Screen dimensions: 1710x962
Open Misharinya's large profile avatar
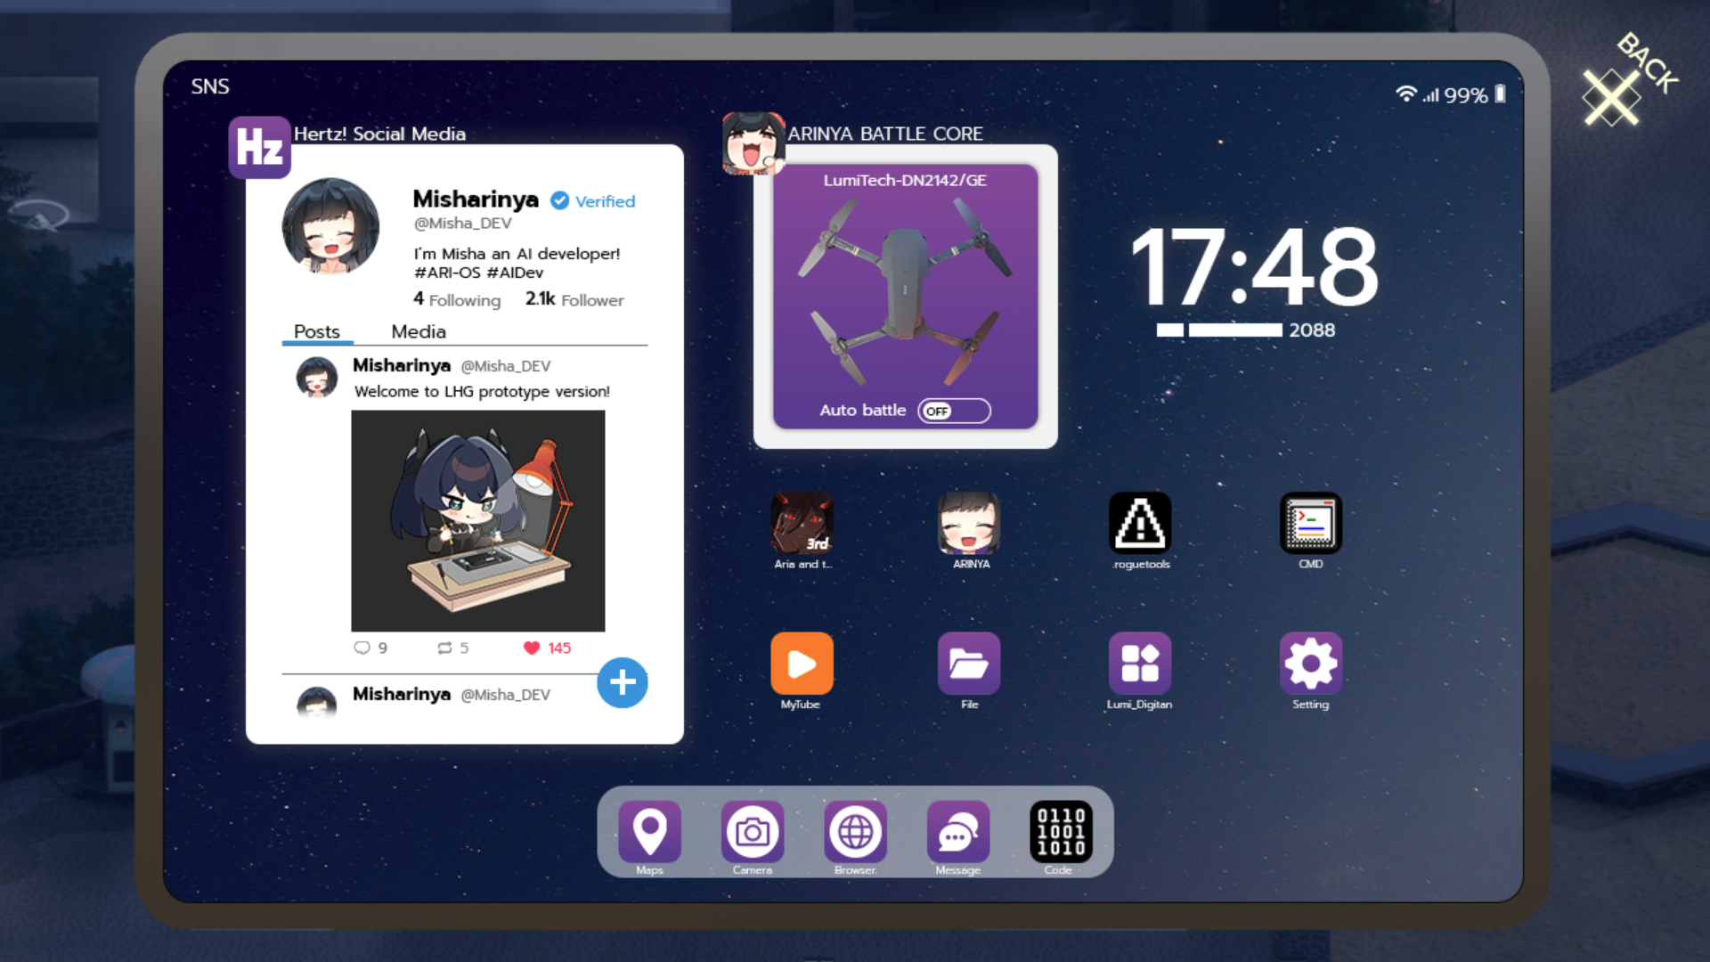[330, 226]
